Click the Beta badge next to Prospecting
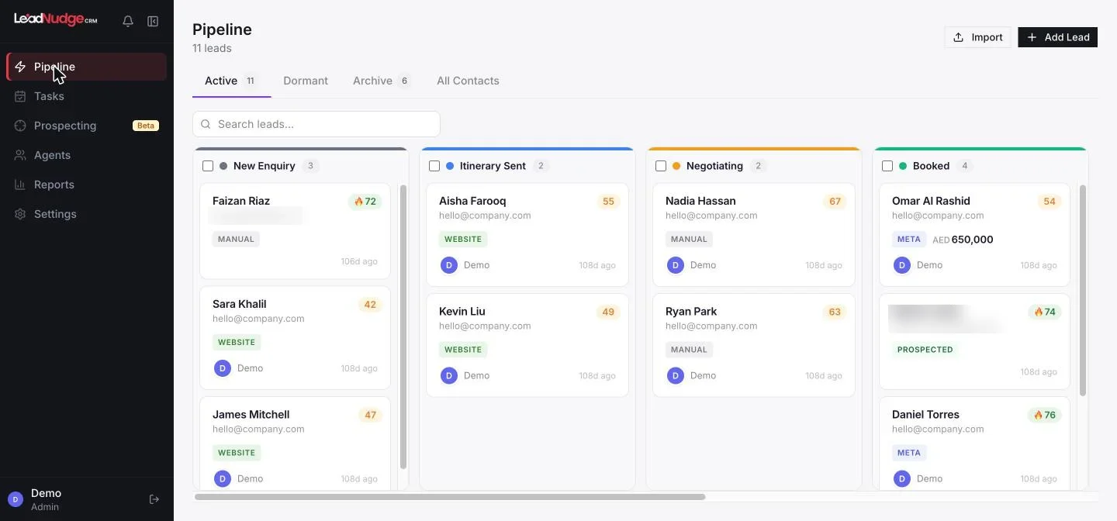1117x521 pixels. click(146, 126)
